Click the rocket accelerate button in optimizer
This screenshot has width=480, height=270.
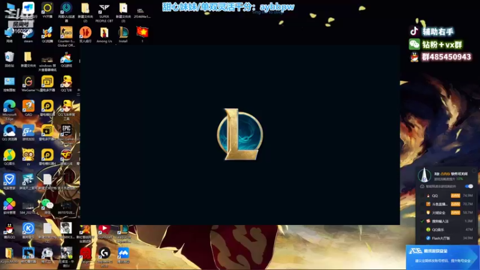(424, 175)
